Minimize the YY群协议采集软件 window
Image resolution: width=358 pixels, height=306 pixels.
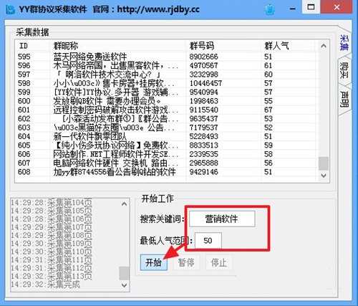tap(292, 9)
